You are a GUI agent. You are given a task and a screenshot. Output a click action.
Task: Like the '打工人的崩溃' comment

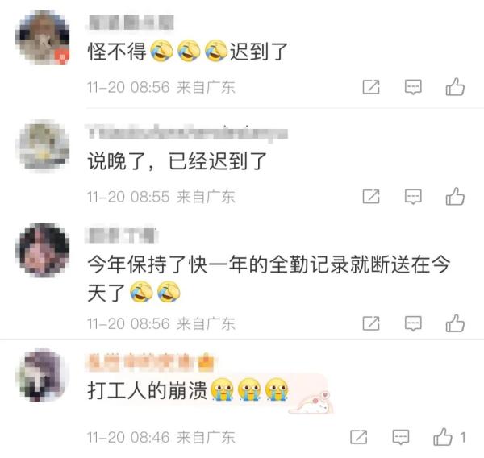pyautogui.click(x=443, y=437)
